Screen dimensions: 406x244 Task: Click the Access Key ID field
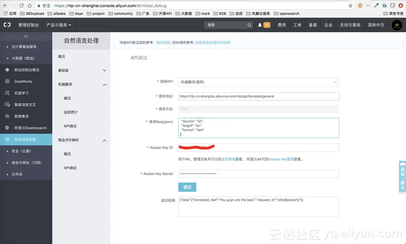click(258, 148)
